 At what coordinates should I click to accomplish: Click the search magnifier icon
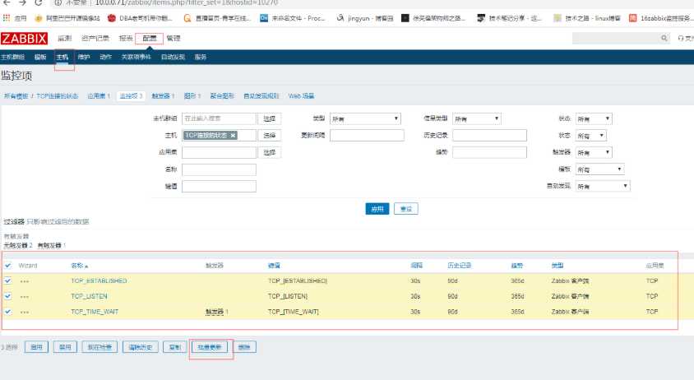(664, 39)
